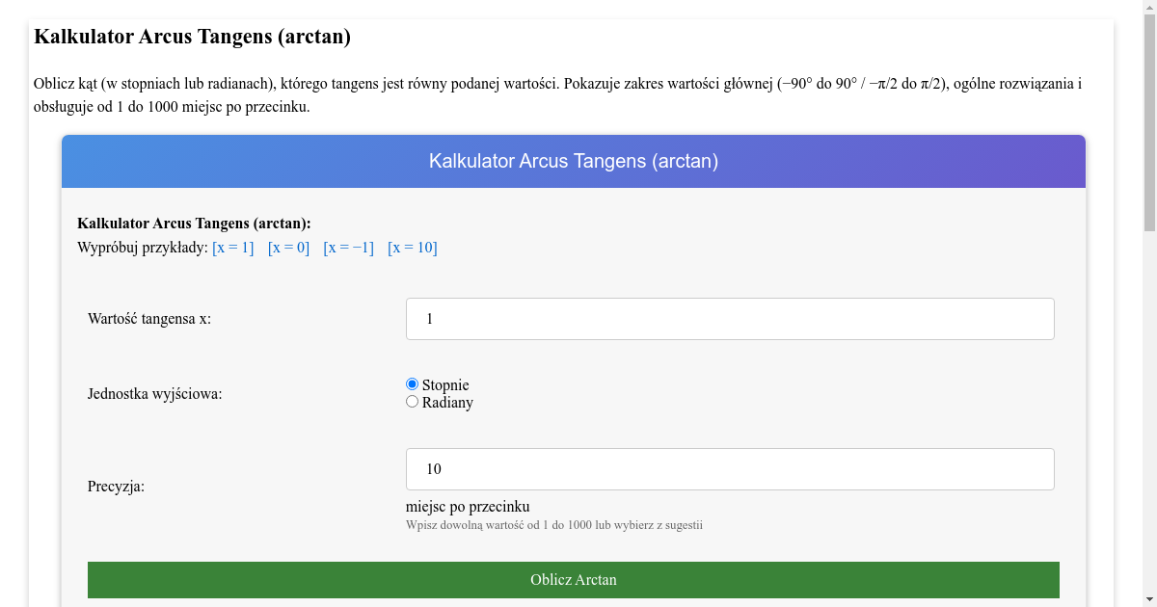Try the [x = 1] example link

tap(233, 248)
